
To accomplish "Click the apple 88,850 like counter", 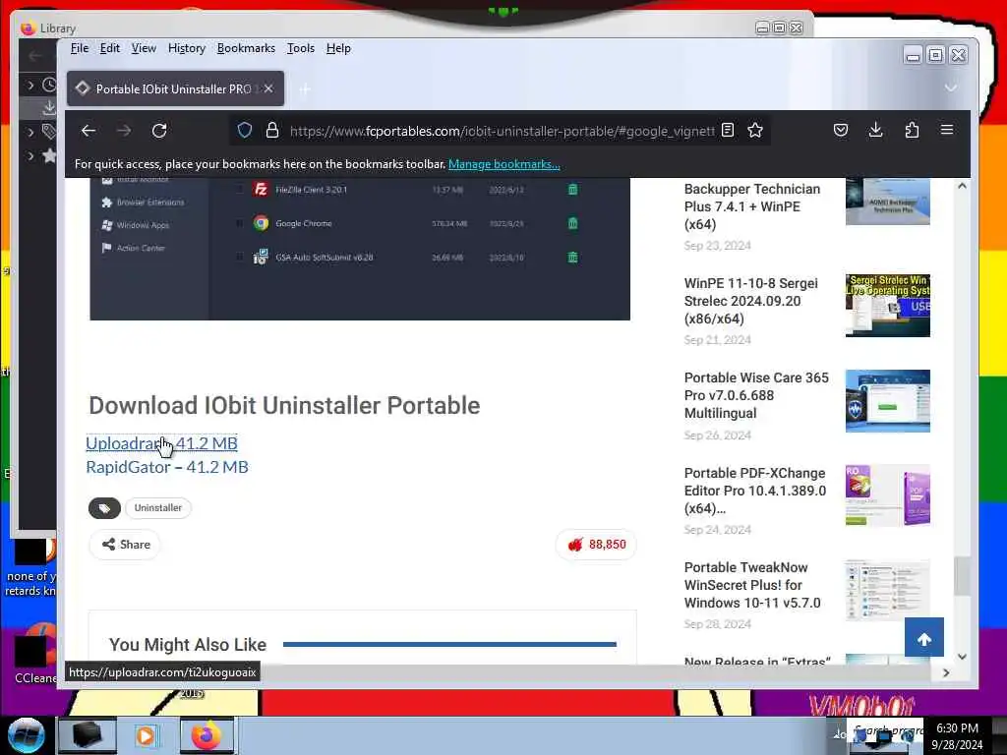I will pyautogui.click(x=596, y=545).
